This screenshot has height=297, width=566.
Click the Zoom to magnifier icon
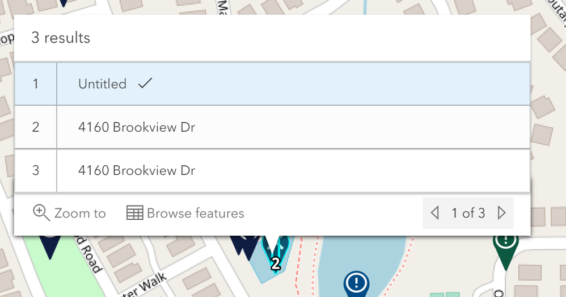pyautogui.click(x=41, y=212)
